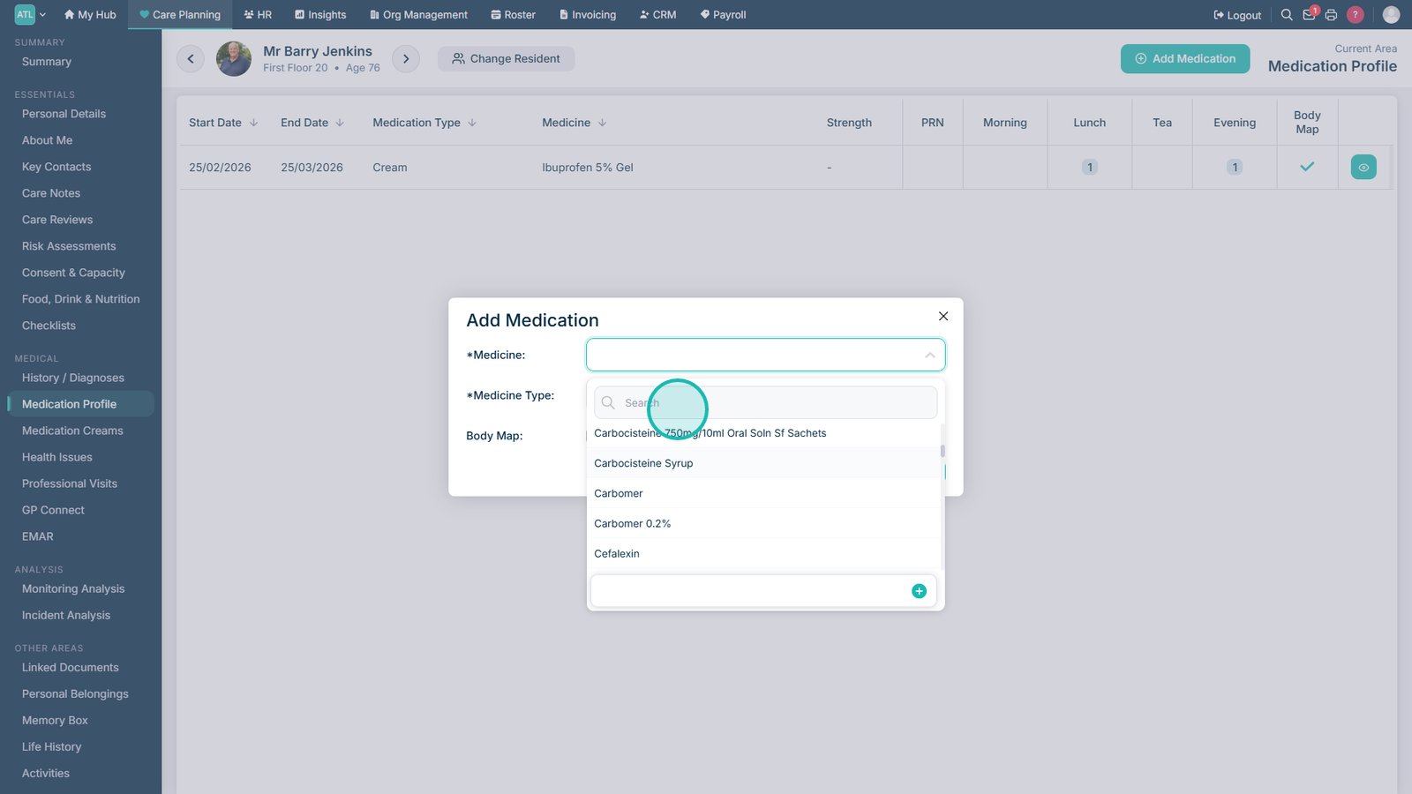The width and height of the screenshot is (1412, 794).
Task: Click the search icon in medicine dropdown
Action: (x=608, y=402)
